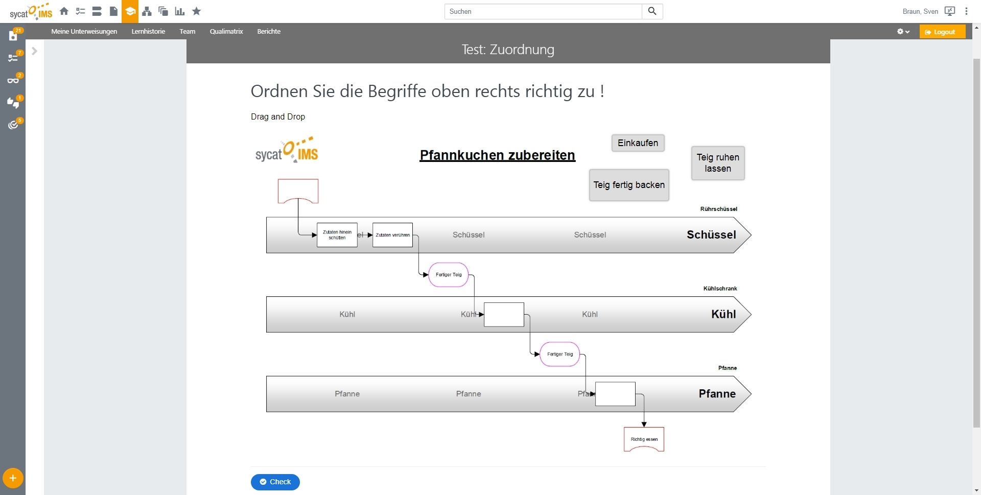Open the organization chart icon
Screen dimensions: 981x495
click(147, 11)
